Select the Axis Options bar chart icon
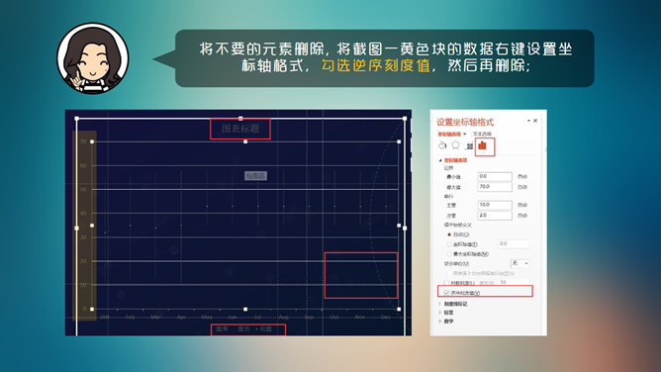Screen dimensions: 661x372 coord(483,145)
